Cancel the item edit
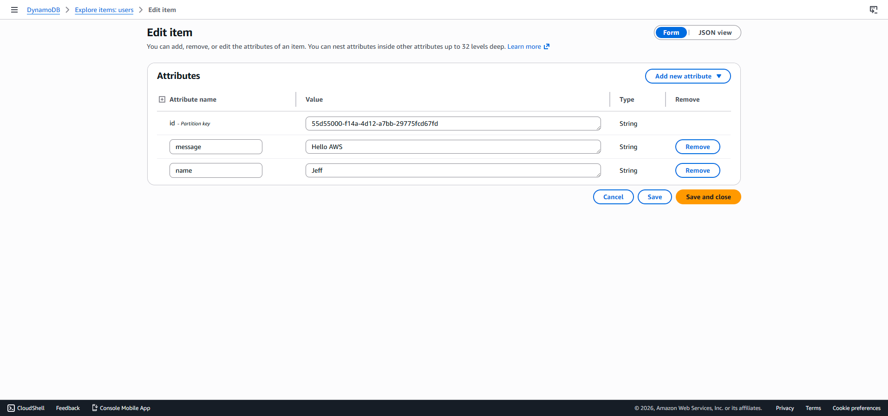Image resolution: width=888 pixels, height=416 pixels. (613, 197)
